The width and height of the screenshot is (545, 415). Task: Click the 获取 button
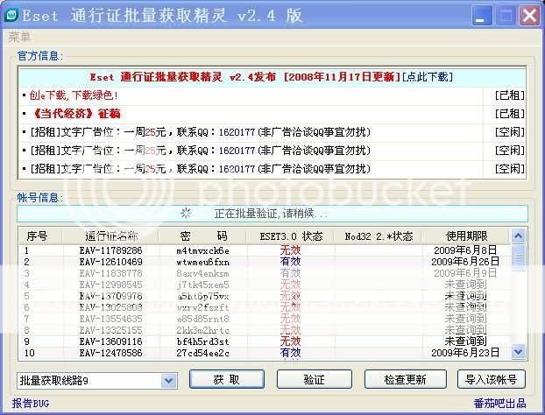(227, 379)
